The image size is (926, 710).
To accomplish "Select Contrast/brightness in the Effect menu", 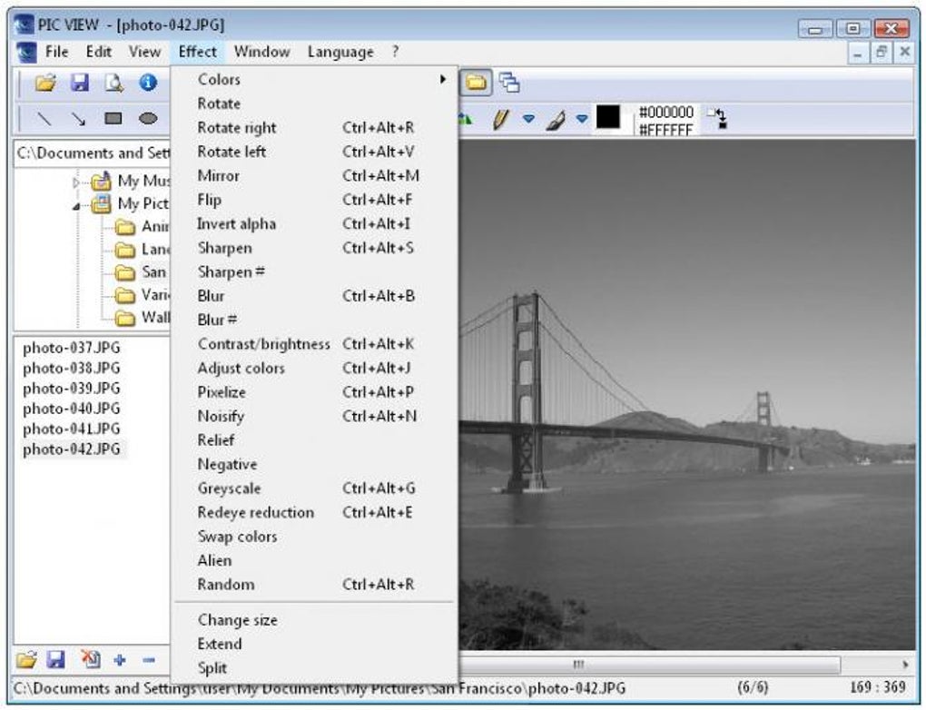I will point(263,344).
